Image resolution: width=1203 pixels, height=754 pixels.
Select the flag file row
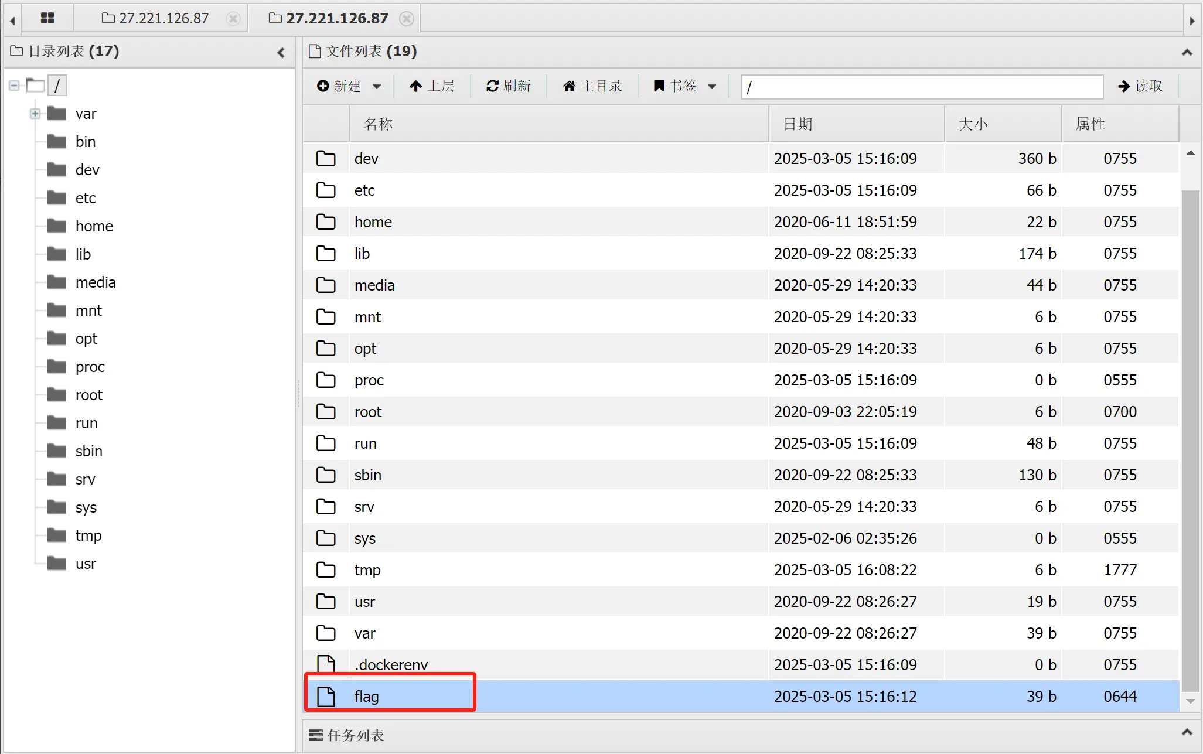click(367, 696)
